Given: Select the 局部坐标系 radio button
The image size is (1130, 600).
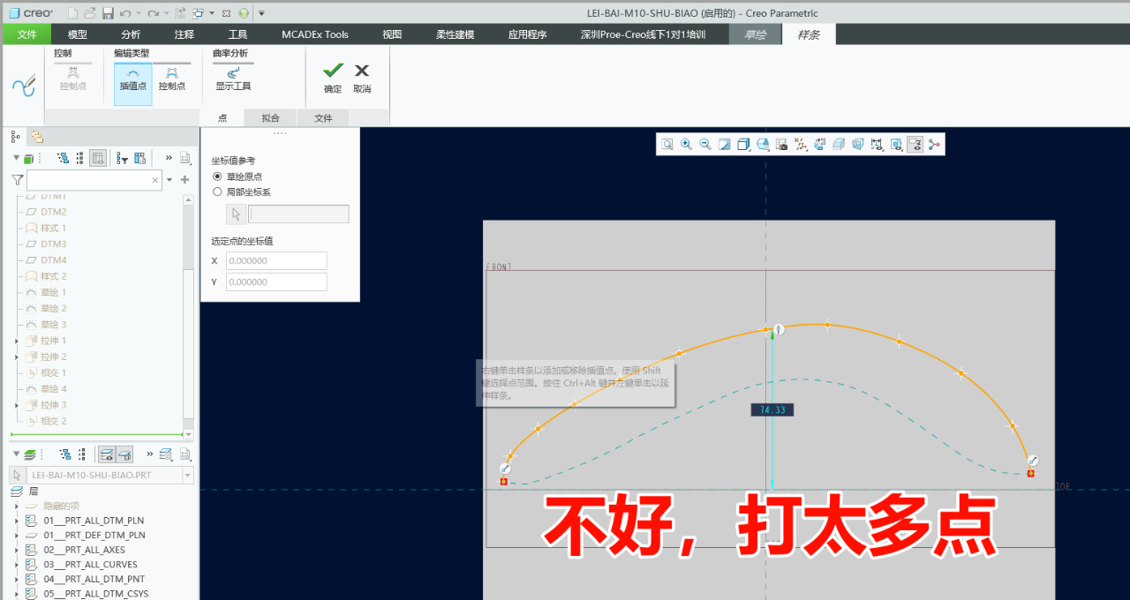Looking at the screenshot, I should tap(217, 191).
